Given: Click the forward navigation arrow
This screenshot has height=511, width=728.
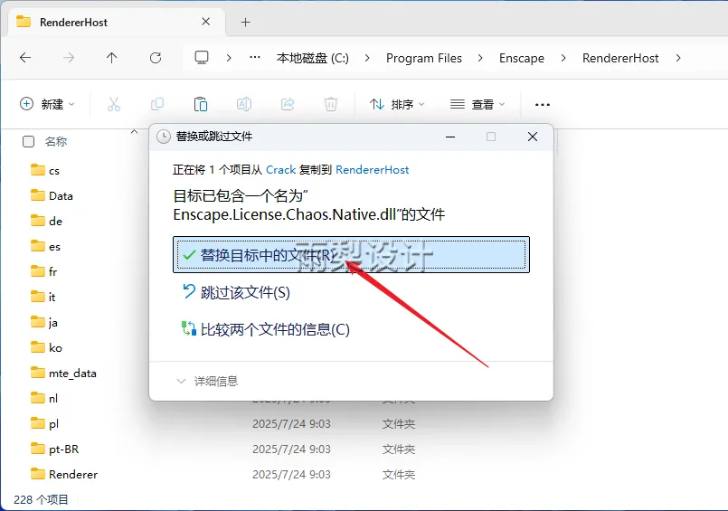Looking at the screenshot, I should pos(69,58).
